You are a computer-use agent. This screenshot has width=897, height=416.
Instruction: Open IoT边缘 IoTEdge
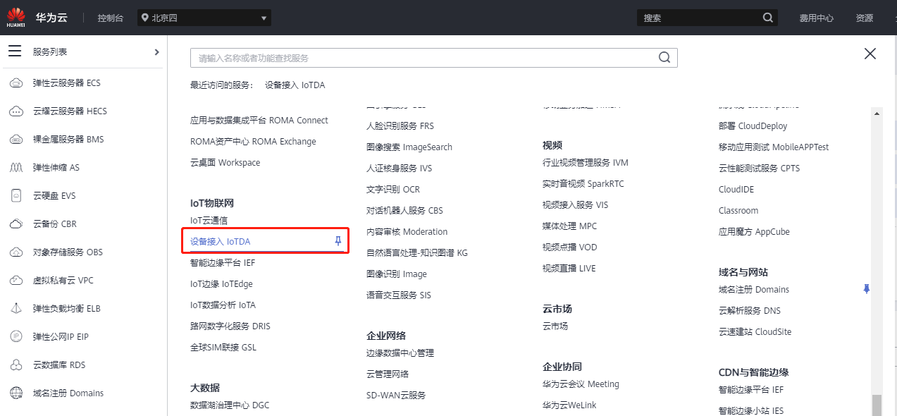[x=221, y=283]
